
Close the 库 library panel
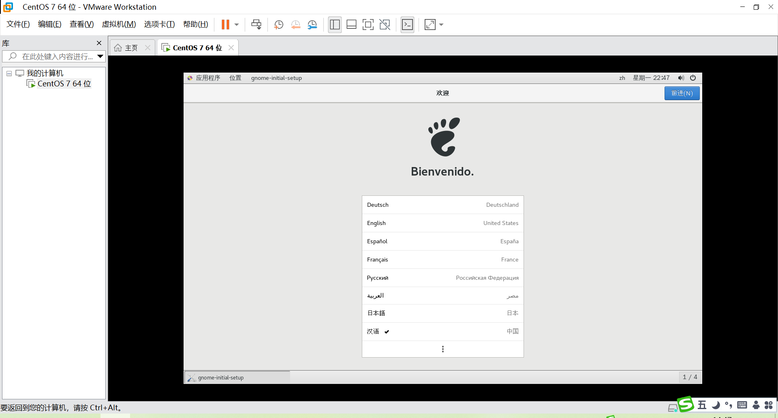(99, 43)
